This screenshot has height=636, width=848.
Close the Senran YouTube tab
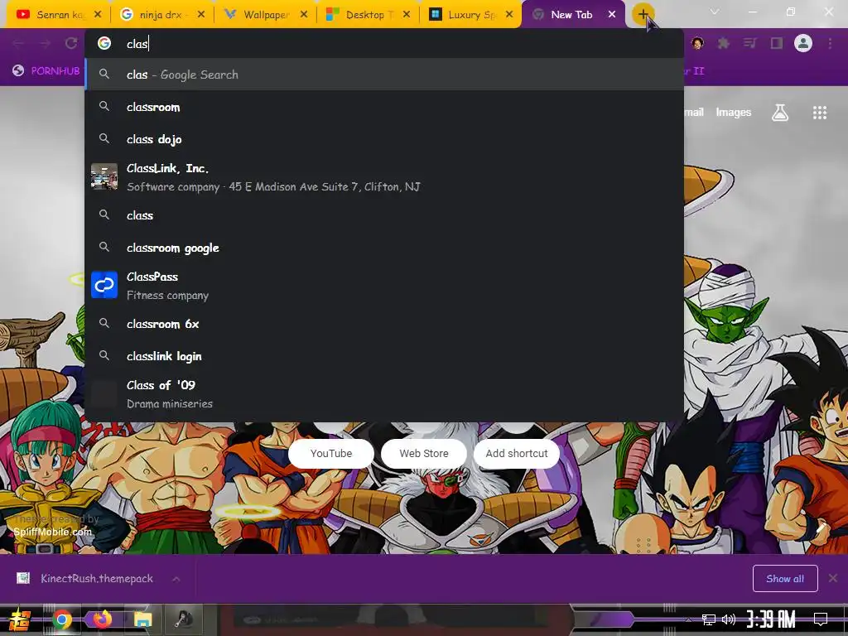(98, 15)
